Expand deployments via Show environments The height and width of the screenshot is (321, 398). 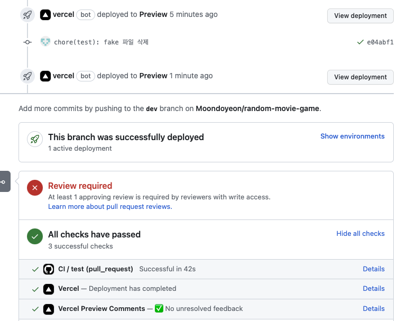[x=352, y=136]
